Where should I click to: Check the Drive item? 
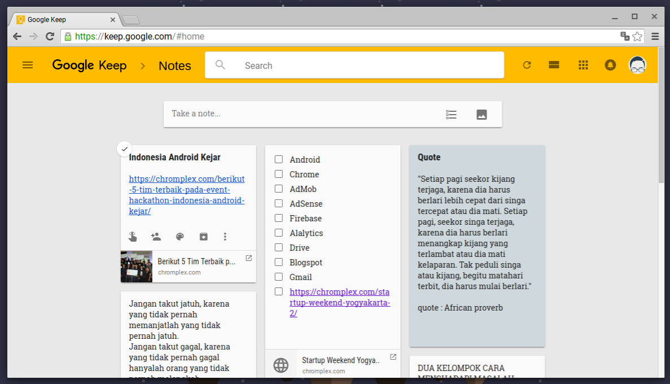pos(279,247)
